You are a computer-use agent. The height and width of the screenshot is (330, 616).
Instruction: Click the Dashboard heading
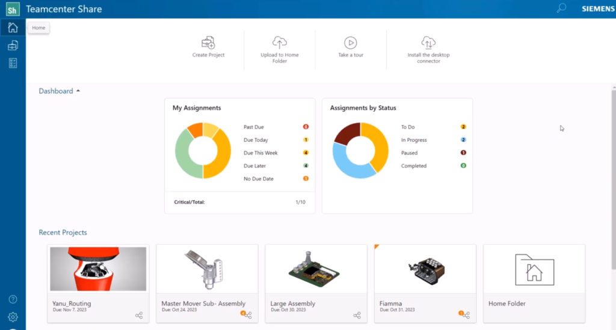(x=56, y=91)
